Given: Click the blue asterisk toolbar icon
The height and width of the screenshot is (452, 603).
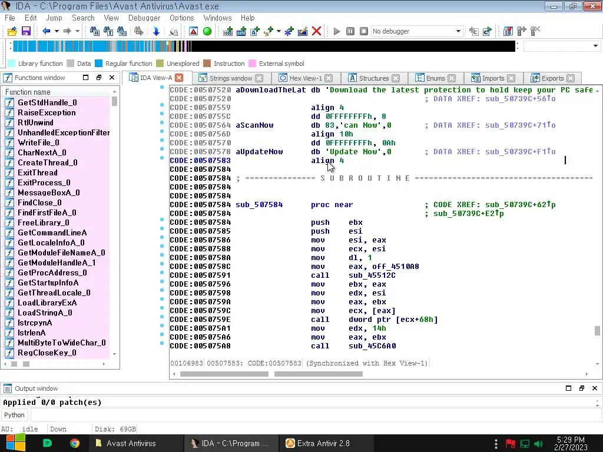Looking at the screenshot, I should 289,31.
